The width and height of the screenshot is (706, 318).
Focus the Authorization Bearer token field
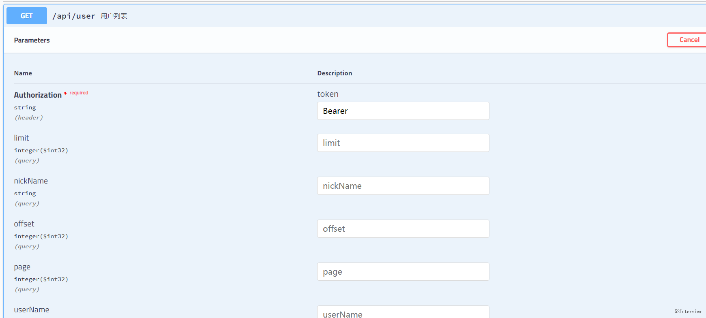tap(403, 111)
